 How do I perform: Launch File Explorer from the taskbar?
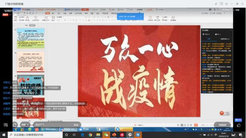[x=98, y=135]
